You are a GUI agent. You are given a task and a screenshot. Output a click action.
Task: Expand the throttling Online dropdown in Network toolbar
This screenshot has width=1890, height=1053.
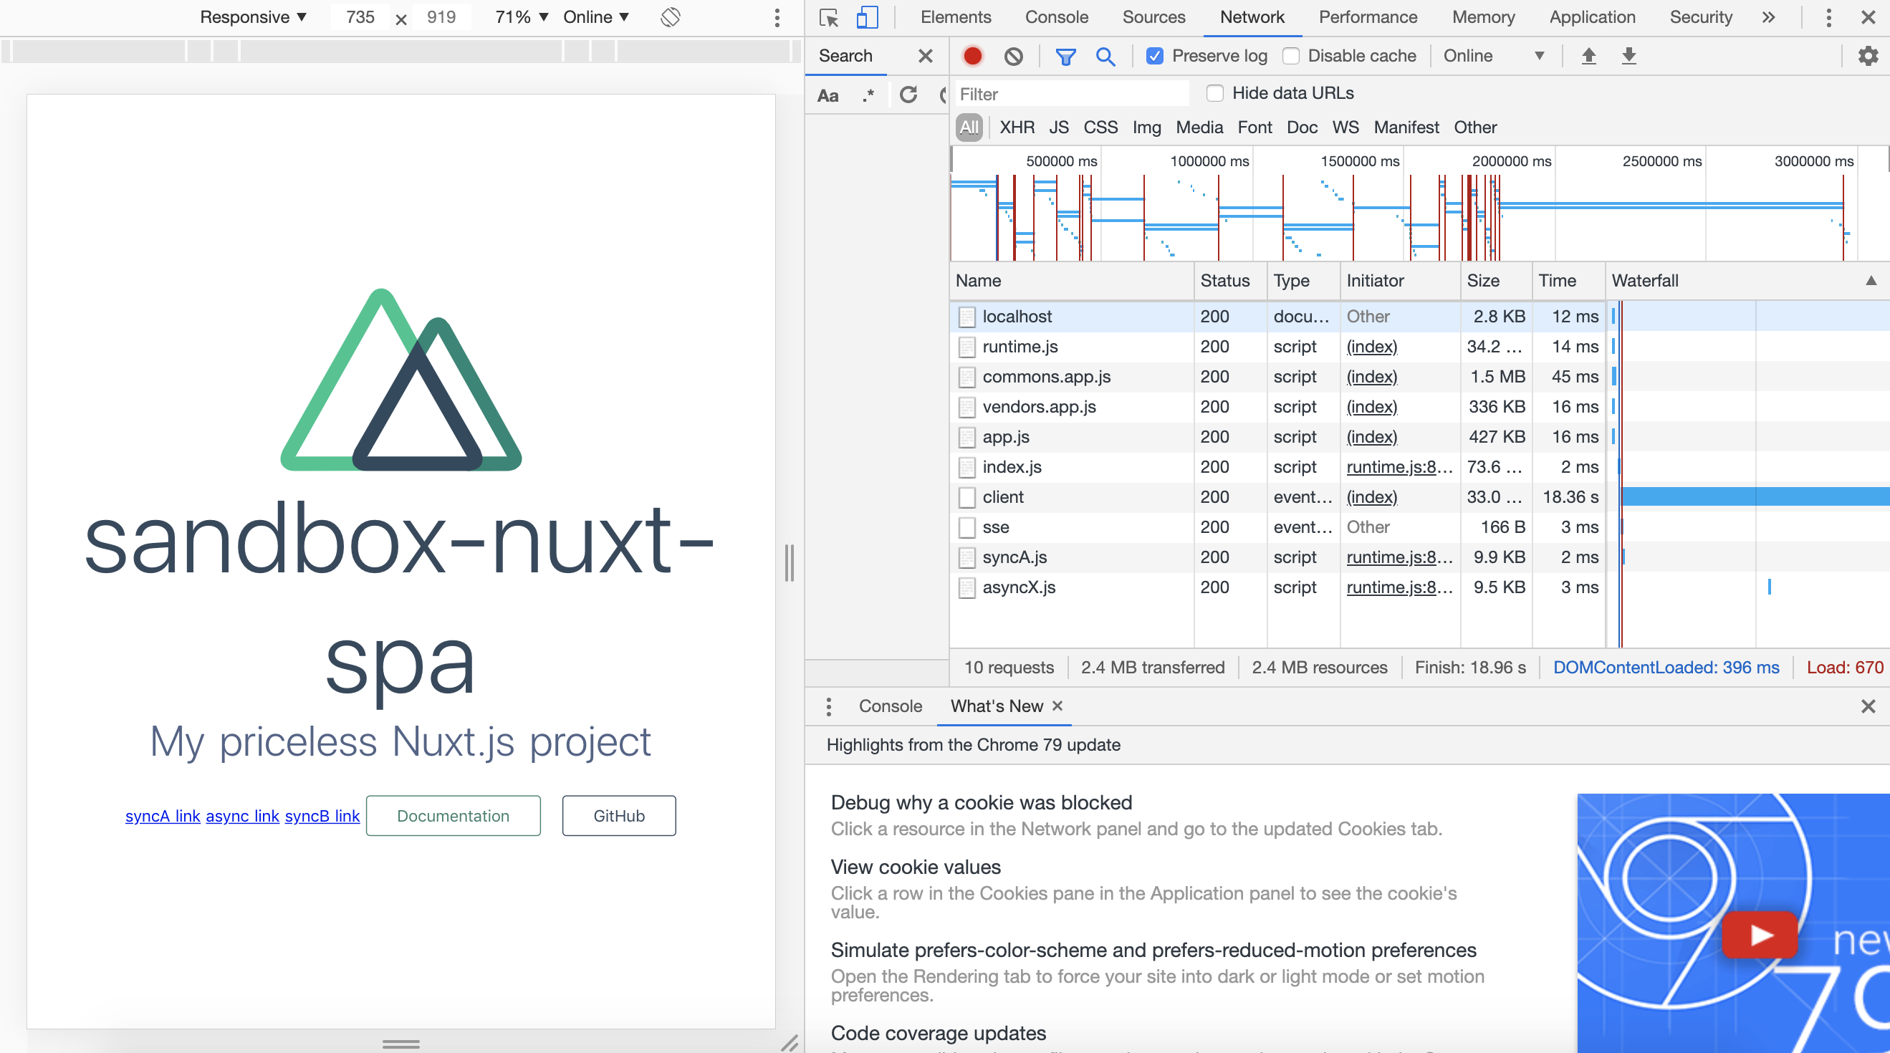[1493, 56]
